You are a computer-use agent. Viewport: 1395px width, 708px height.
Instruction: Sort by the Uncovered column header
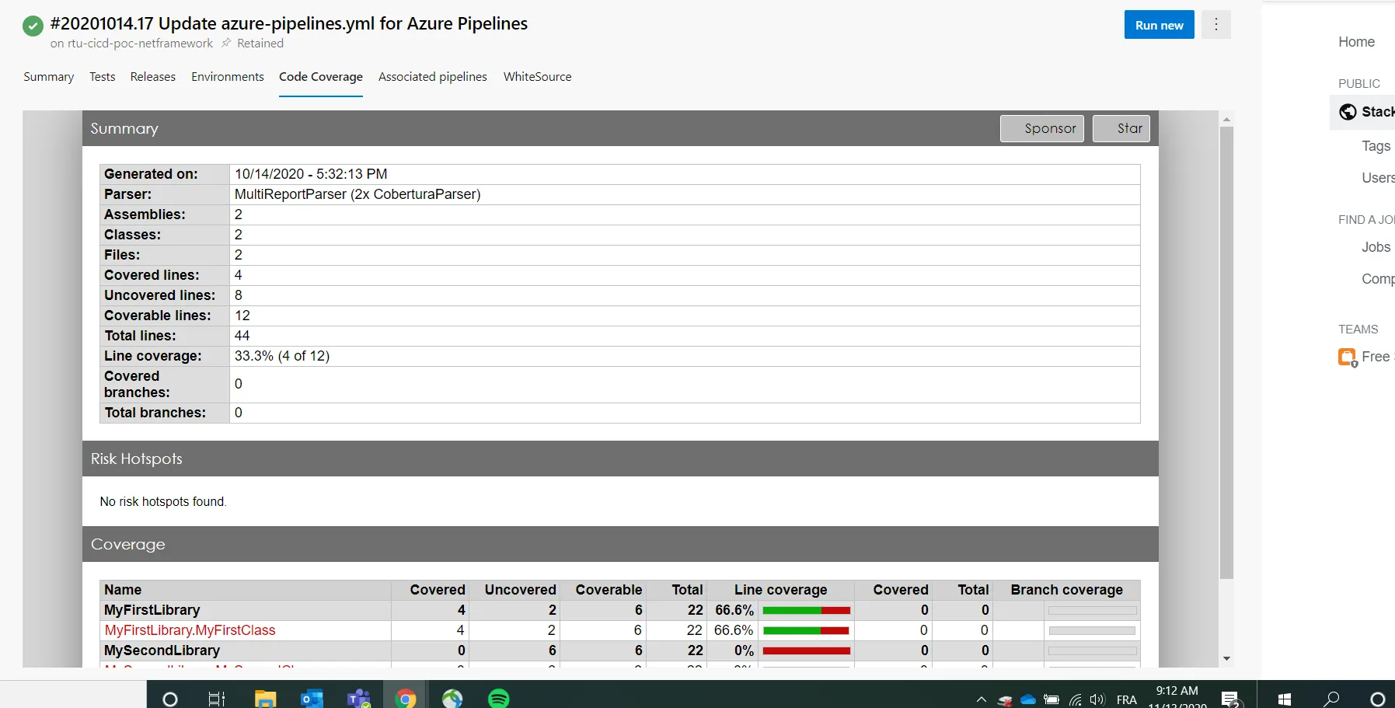(x=521, y=590)
